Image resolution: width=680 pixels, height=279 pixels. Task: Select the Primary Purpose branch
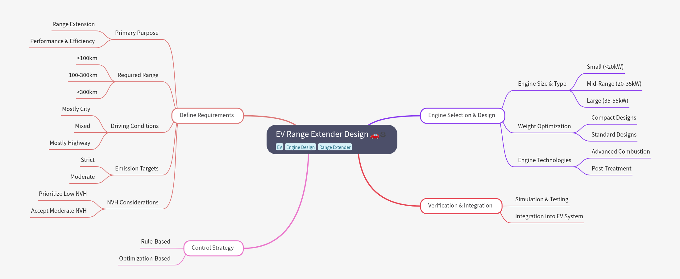pyautogui.click(x=137, y=33)
